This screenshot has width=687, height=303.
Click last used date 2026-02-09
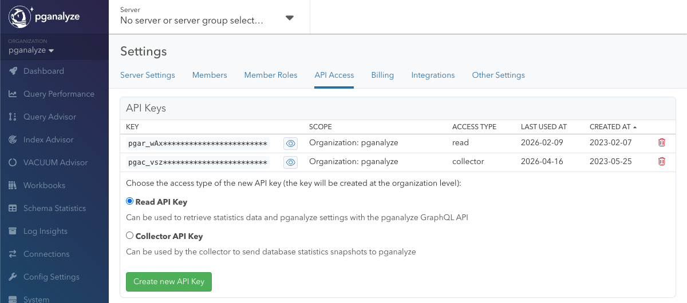click(542, 143)
